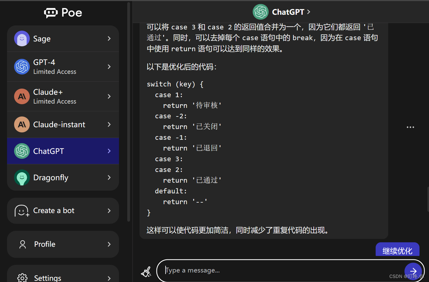This screenshot has height=282, width=429.
Task: Click the chevron beside ChatGPT header title
Action: pyautogui.click(x=308, y=12)
